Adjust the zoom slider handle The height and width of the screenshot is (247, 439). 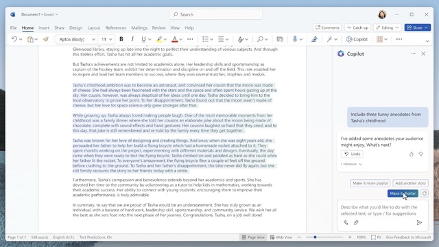click(x=315, y=237)
